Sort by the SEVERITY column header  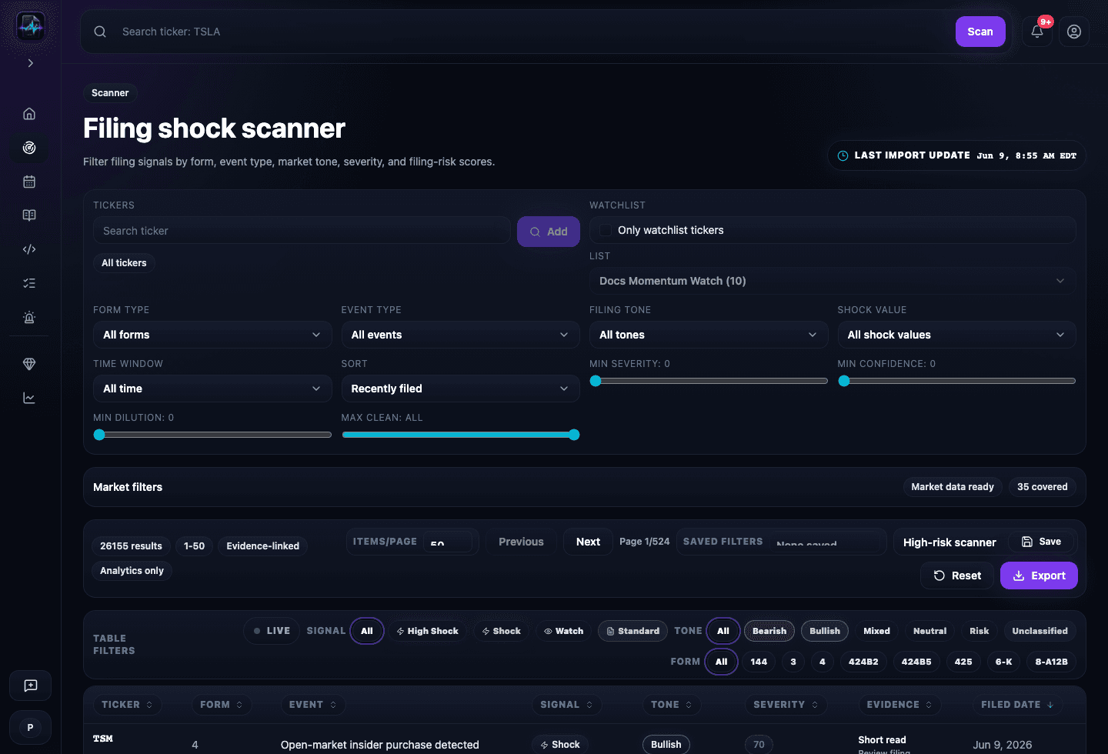pyautogui.click(x=786, y=705)
